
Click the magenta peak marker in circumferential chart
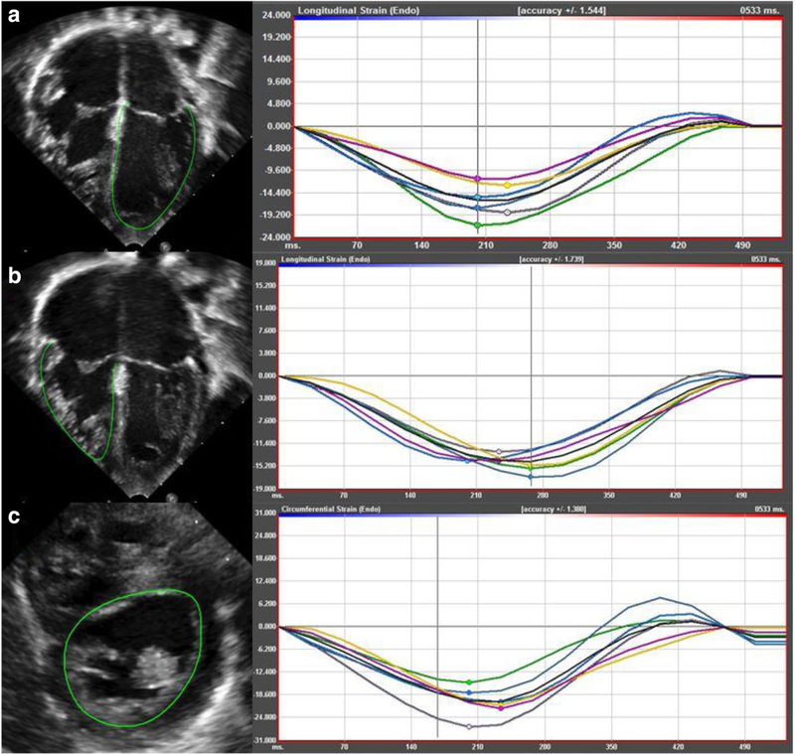(x=500, y=708)
